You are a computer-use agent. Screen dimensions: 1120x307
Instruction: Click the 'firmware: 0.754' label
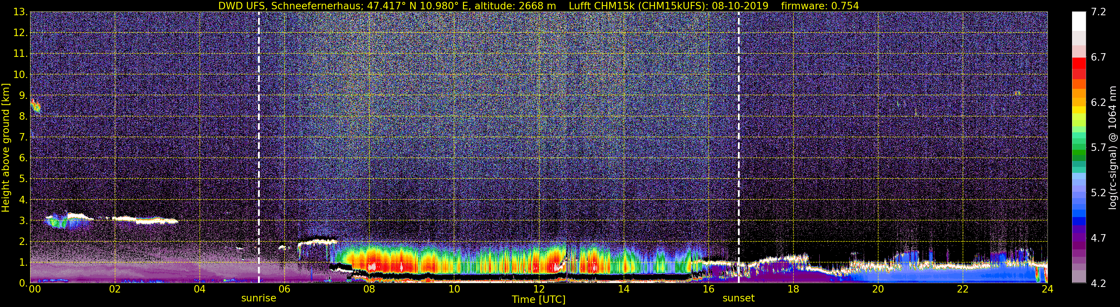[820, 6]
